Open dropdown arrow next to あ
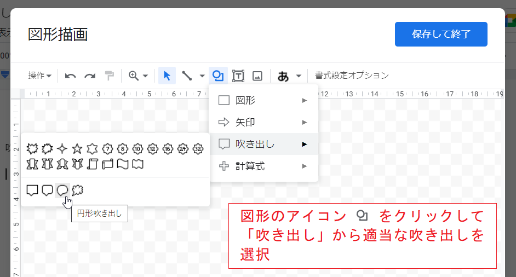Screen dimensions: 516x277 299,76
